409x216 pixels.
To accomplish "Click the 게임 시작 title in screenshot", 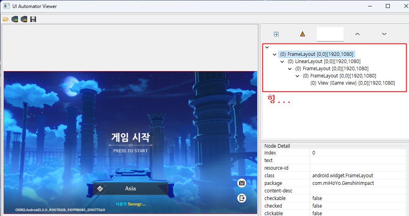I will coord(131,137).
